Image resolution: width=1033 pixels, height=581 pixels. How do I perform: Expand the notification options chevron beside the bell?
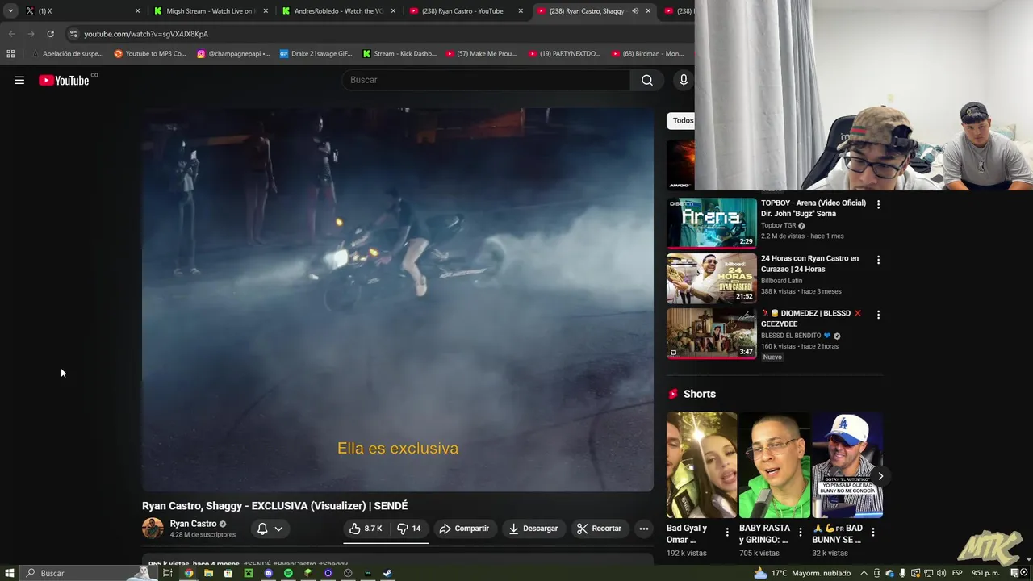278,529
